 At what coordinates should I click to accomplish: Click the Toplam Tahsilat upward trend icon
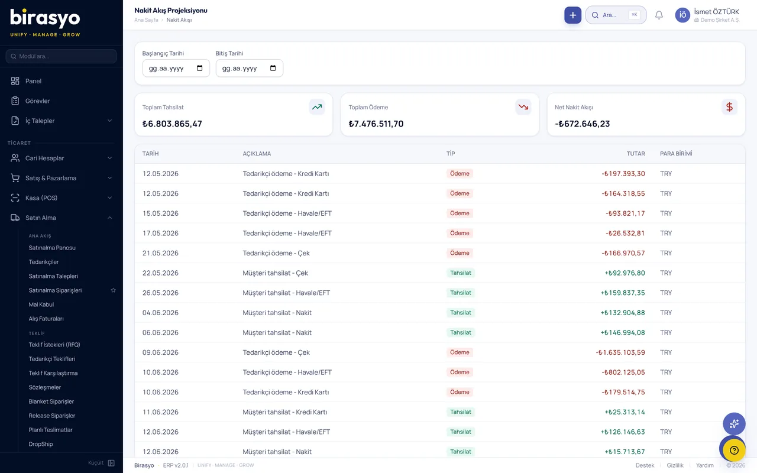click(317, 107)
